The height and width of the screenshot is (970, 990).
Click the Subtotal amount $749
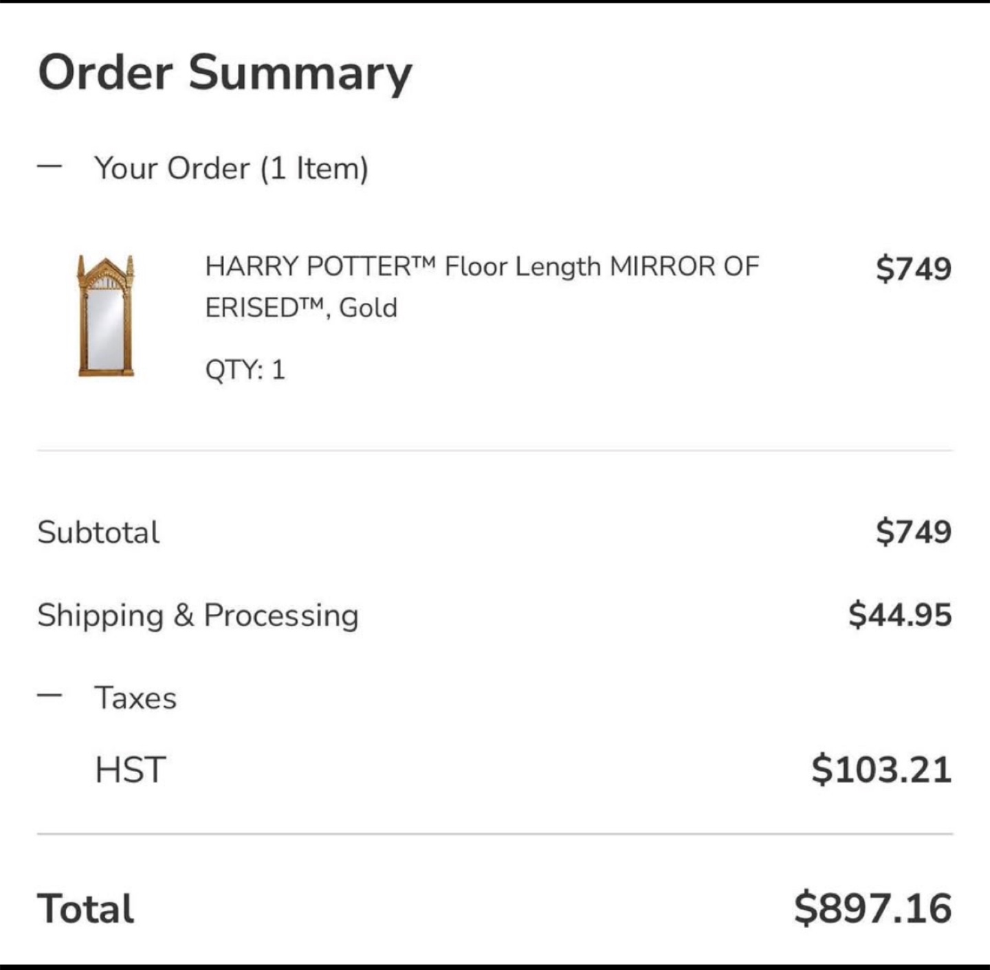click(914, 532)
